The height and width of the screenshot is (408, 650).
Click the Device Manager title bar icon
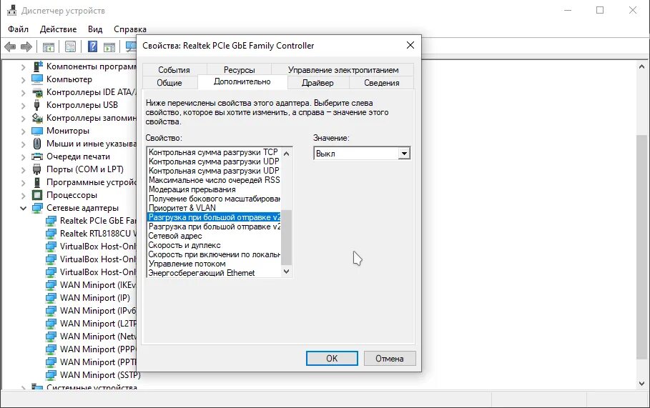click(x=12, y=10)
